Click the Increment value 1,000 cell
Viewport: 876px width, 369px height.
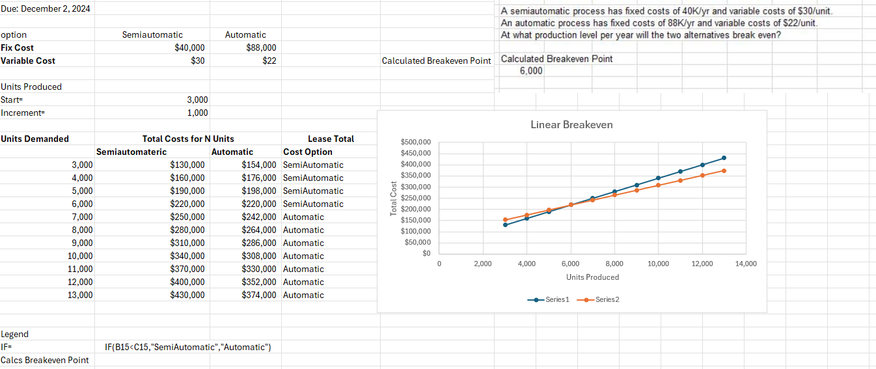pos(197,113)
